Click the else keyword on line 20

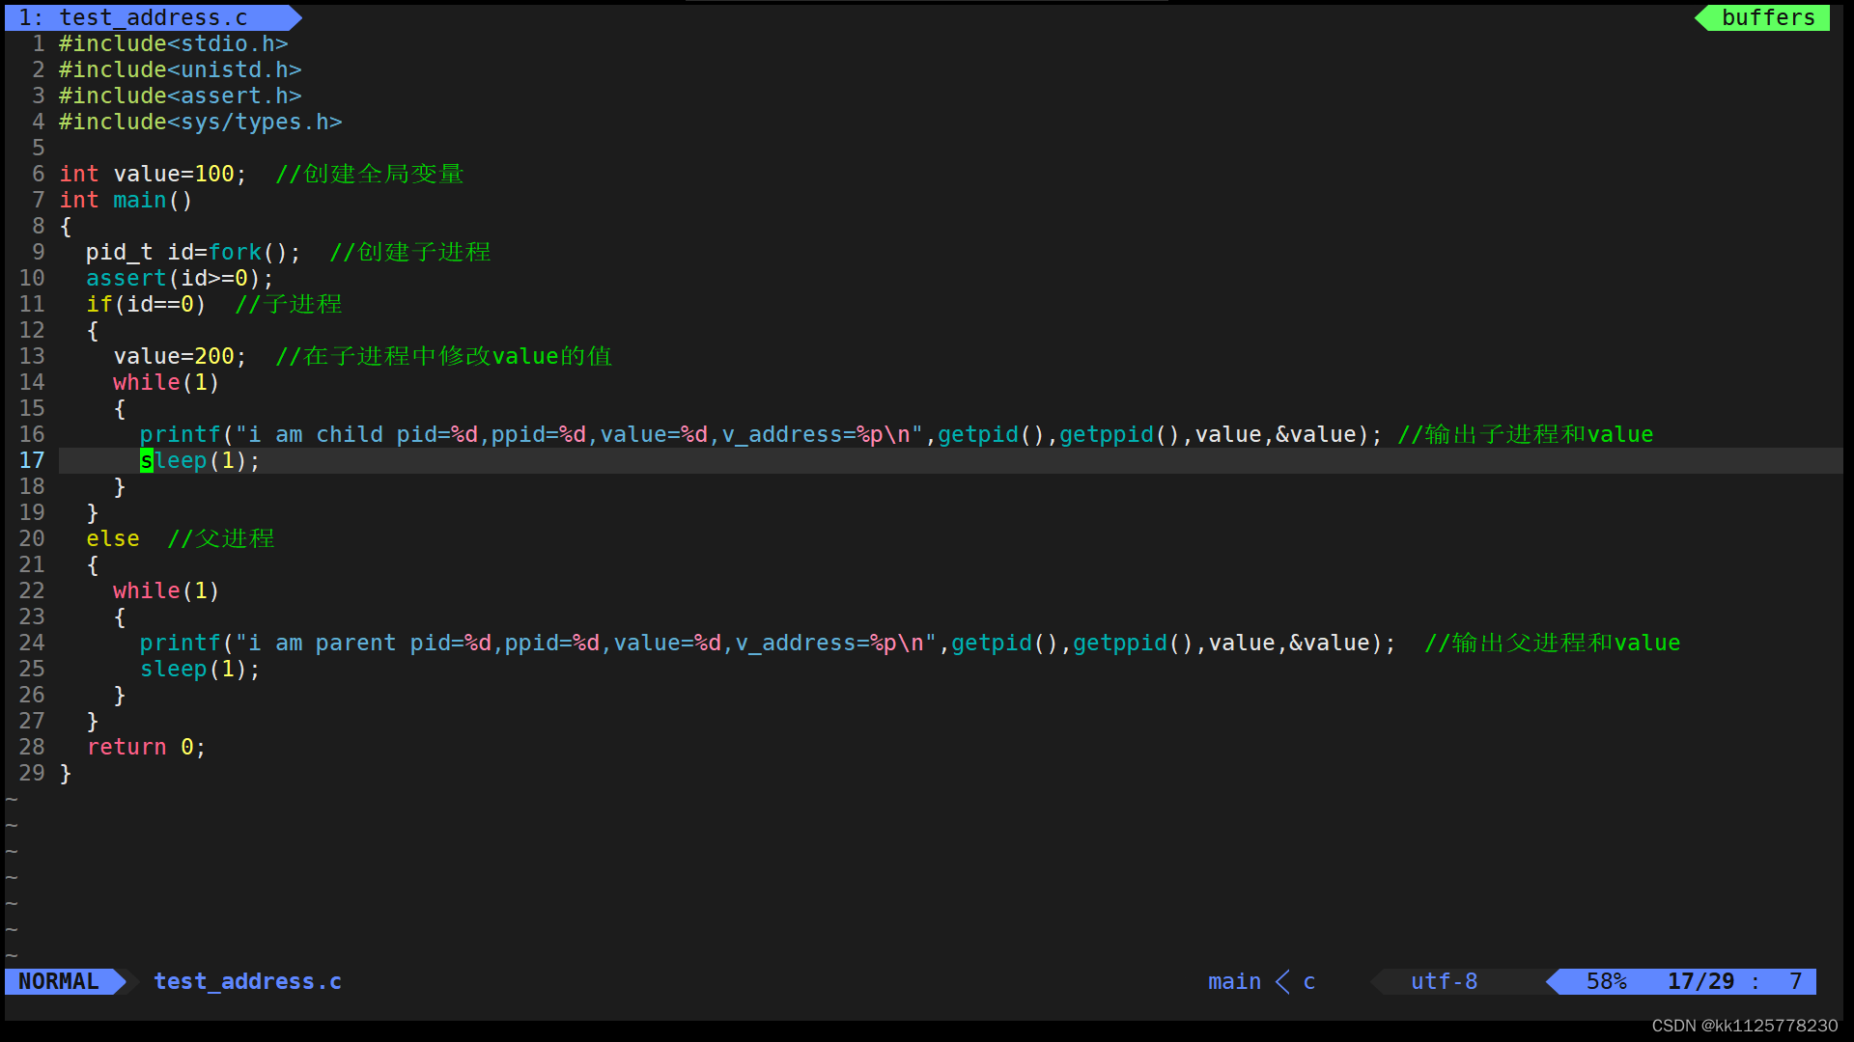113,538
